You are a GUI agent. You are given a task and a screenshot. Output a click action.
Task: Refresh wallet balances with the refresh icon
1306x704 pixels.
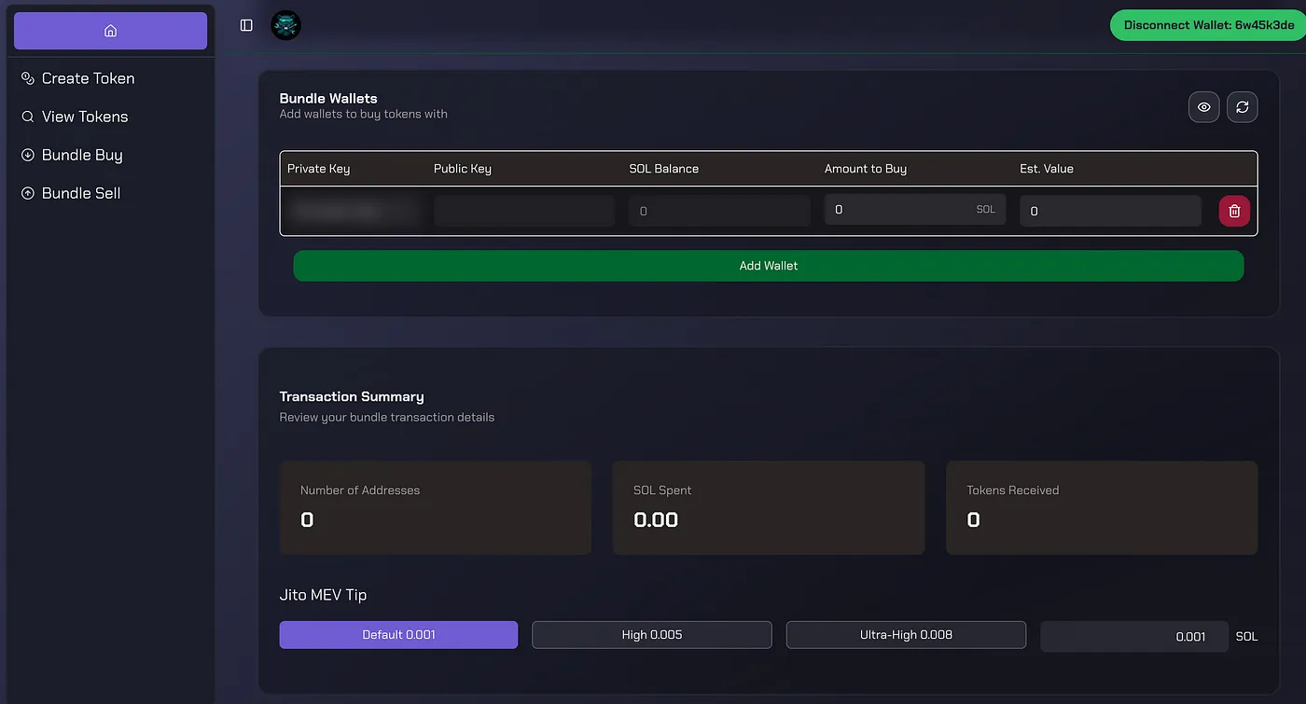[1243, 107]
